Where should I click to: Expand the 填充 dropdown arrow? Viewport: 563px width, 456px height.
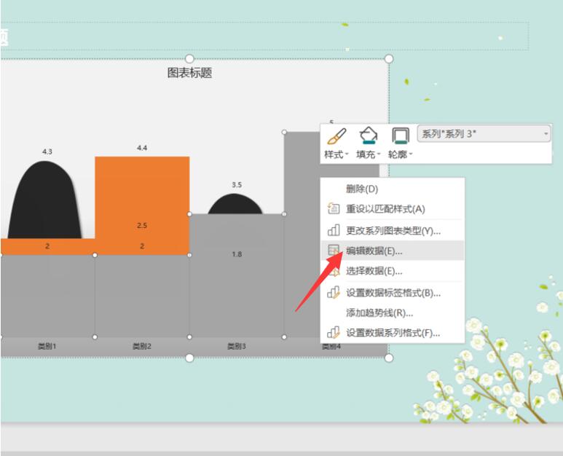[379, 154]
